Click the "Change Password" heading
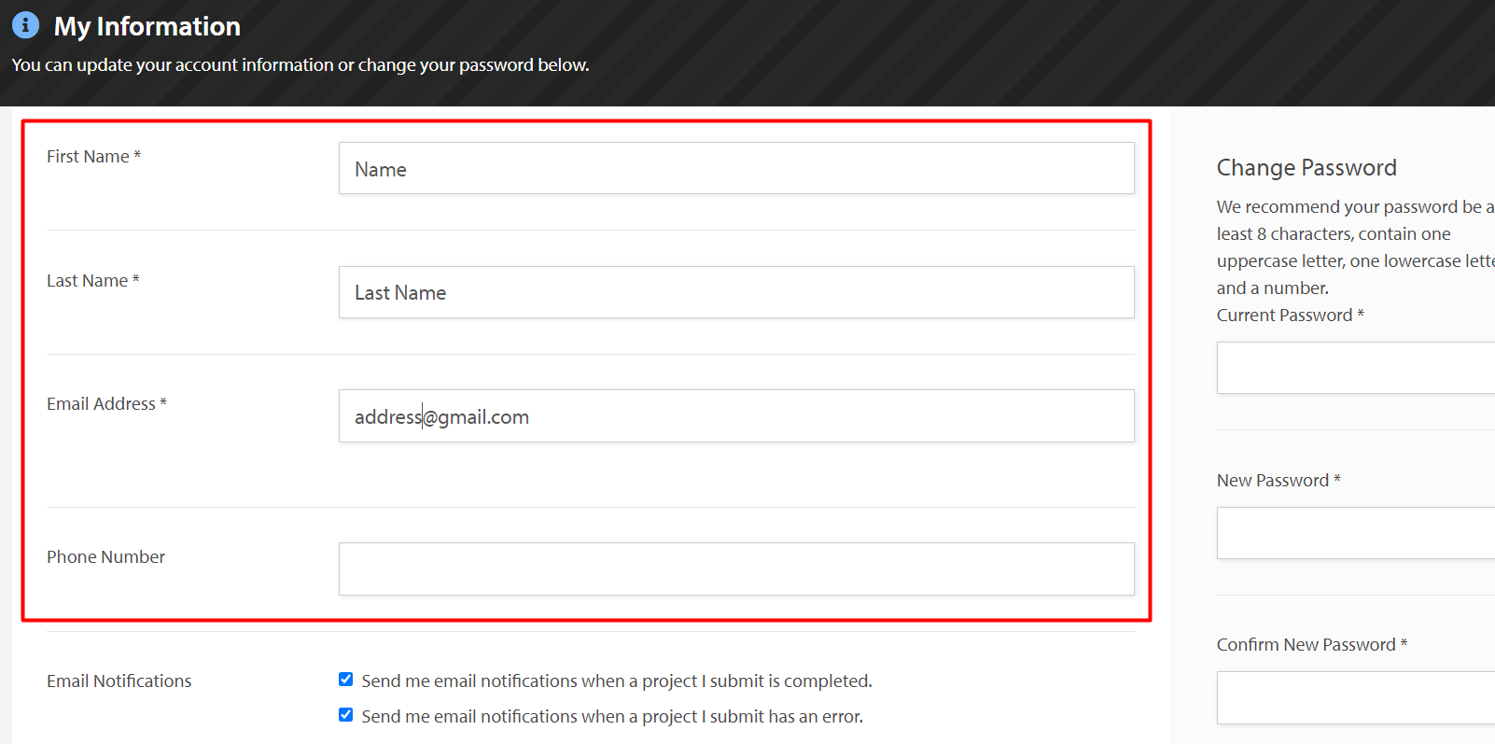 tap(1306, 168)
